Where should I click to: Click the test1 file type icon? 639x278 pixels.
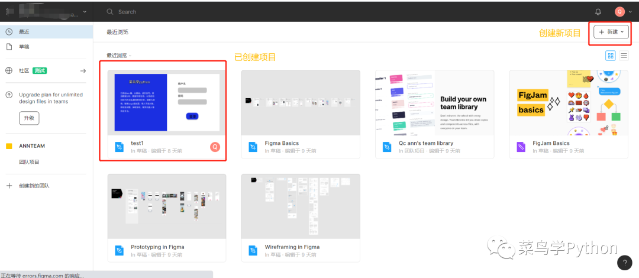119,147
